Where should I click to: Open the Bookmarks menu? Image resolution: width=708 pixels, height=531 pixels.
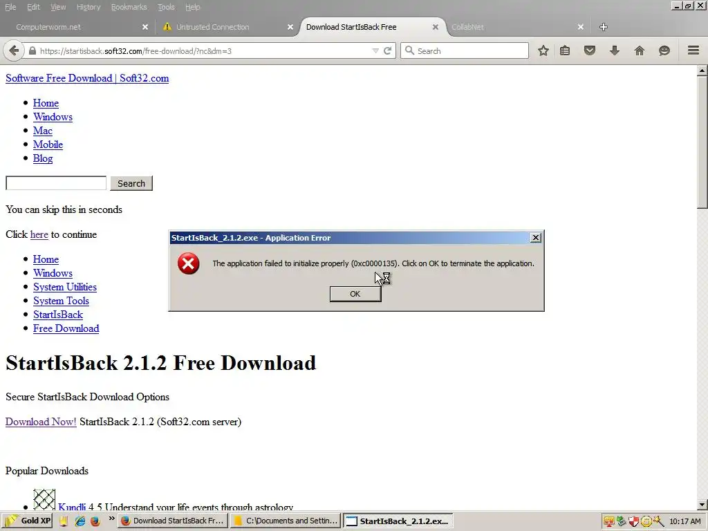[129, 7]
